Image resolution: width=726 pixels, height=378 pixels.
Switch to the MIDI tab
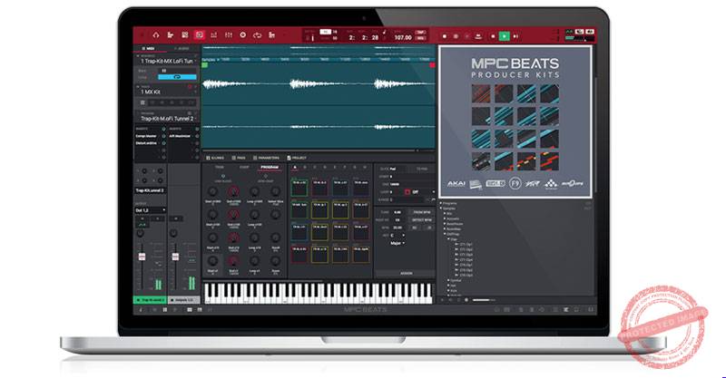pos(148,48)
